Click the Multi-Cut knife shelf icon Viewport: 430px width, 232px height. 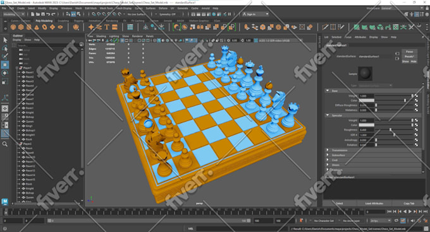[325, 27]
